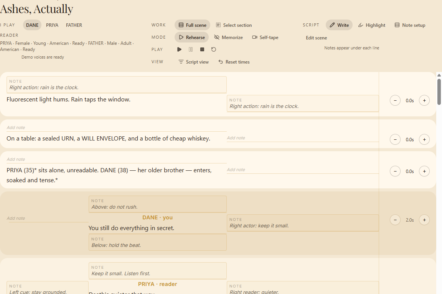
Task: Click the scrollbar up arrow
Action: point(439,75)
